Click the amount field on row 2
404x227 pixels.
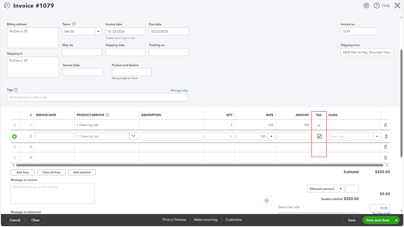[294, 137]
